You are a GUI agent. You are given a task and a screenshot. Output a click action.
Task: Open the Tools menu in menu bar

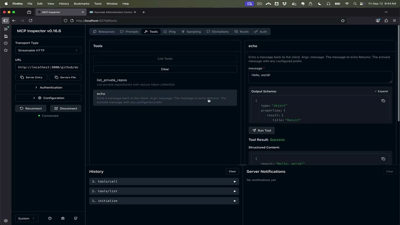[98, 4]
